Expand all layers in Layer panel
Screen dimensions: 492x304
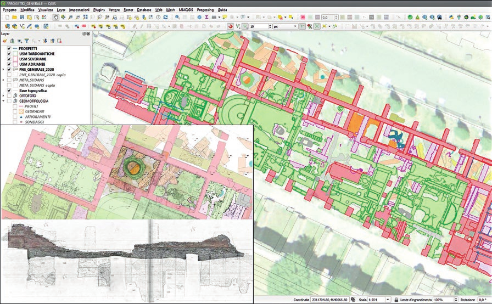[45, 41]
